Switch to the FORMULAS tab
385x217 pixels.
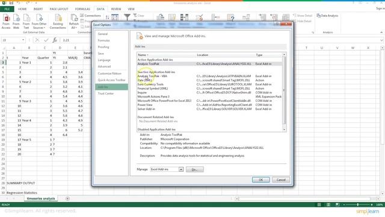(82, 9)
